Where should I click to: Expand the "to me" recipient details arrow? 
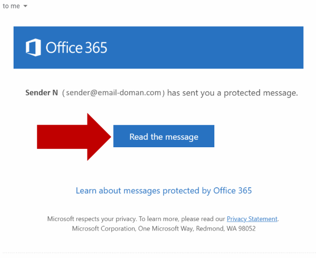tap(25, 6)
